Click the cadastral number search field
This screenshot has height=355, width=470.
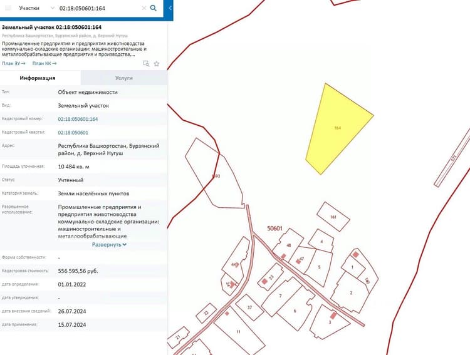pos(99,8)
